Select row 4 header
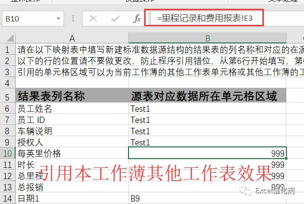304x204 pixels. (7, 83)
